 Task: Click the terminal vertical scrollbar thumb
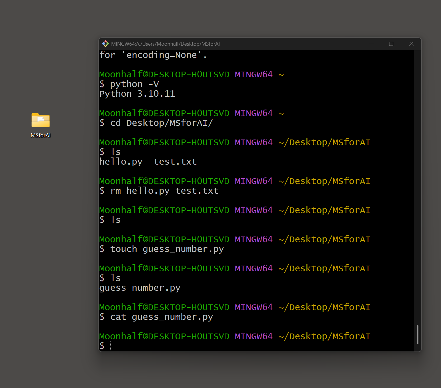418,334
